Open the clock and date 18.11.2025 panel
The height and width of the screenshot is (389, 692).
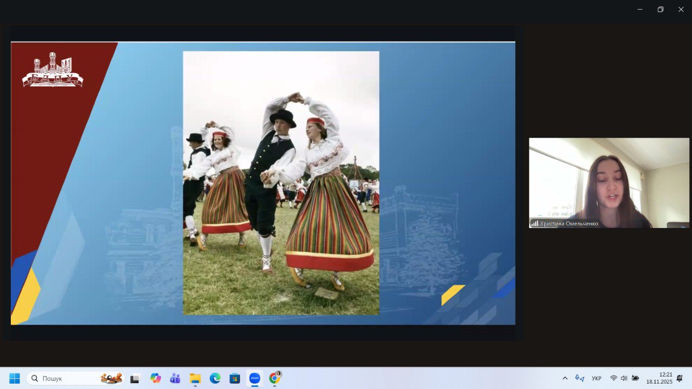click(x=660, y=378)
